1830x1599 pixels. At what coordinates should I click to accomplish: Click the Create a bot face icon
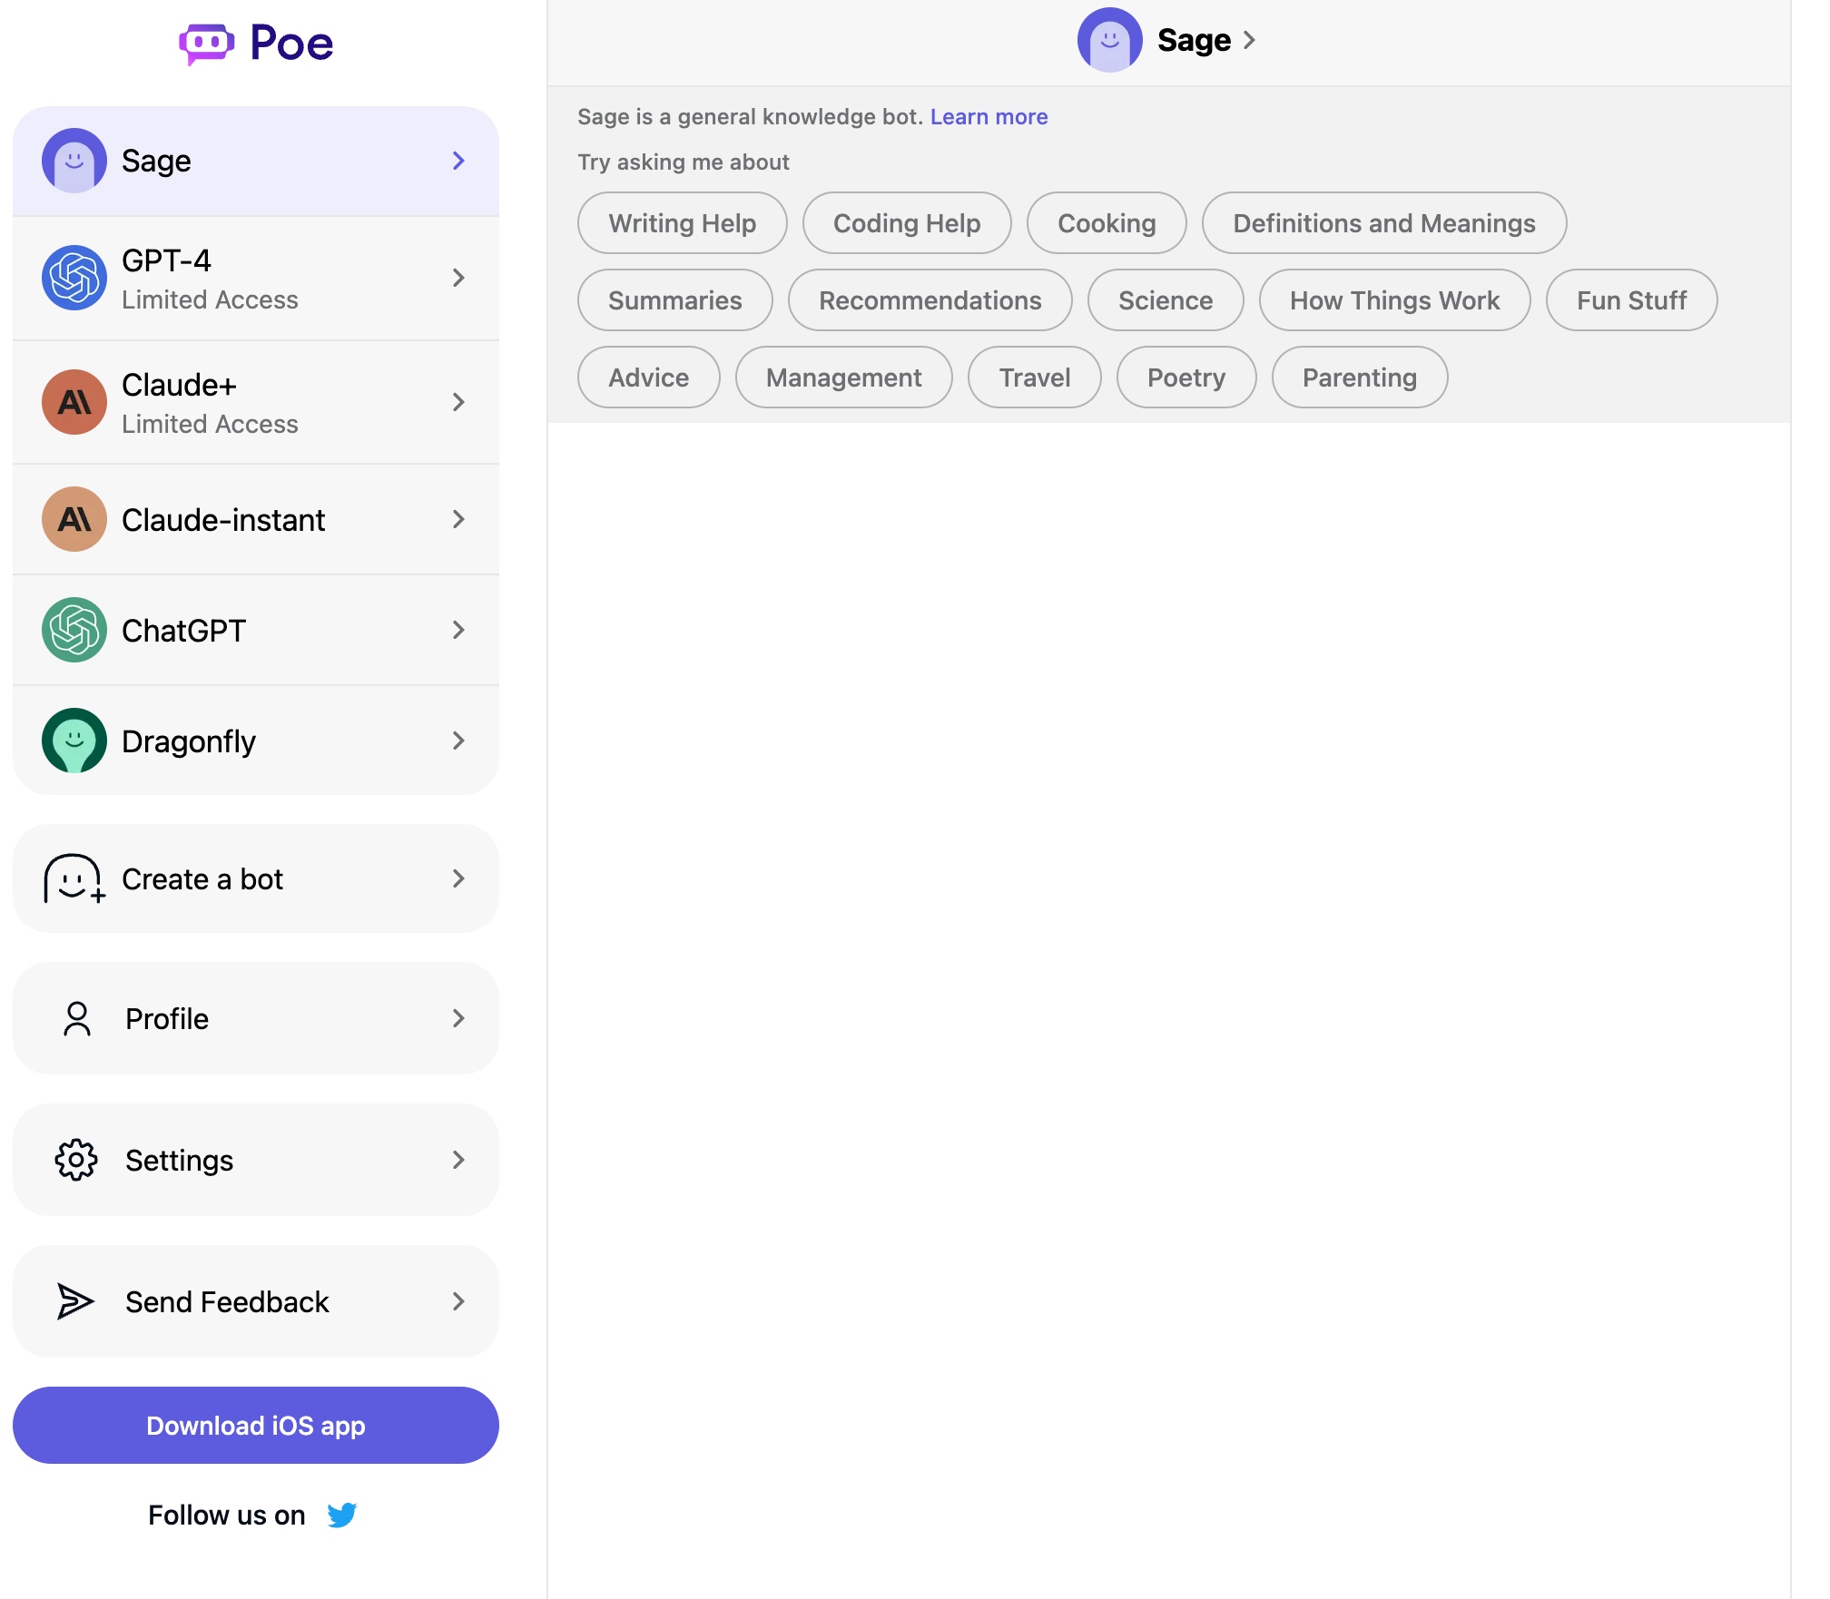coord(74,878)
